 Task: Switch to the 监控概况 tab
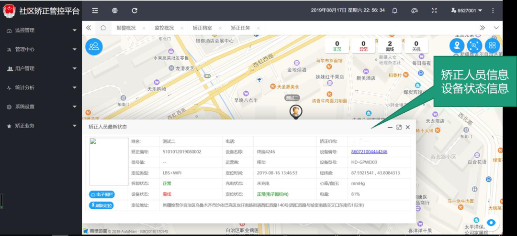(x=164, y=28)
